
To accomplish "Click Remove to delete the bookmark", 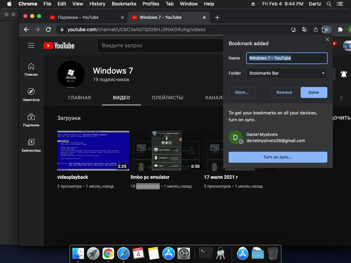I will tap(284, 92).
